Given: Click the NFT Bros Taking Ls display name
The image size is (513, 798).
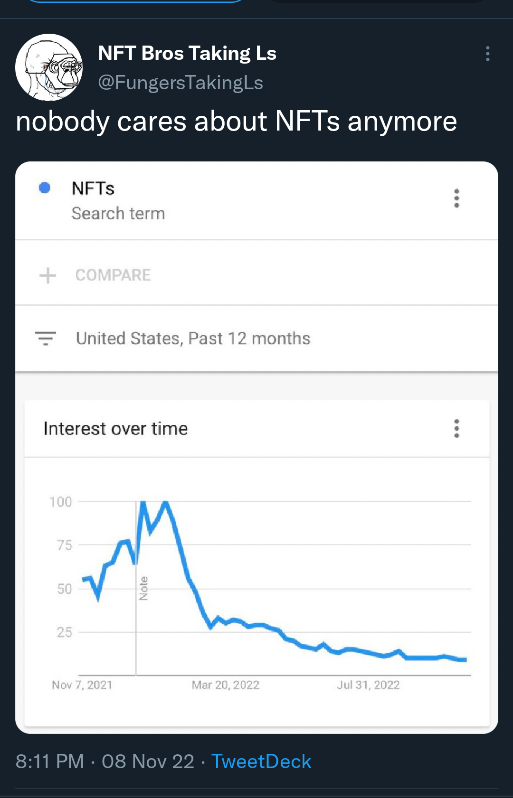Looking at the screenshot, I should click(187, 53).
